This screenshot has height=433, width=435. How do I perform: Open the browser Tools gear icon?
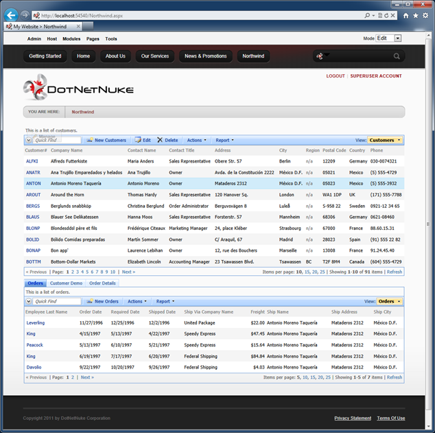(x=425, y=16)
